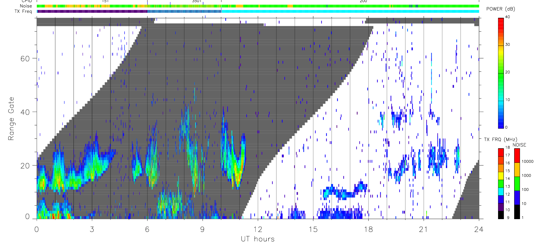This screenshot has width=539, height=248.
Task: Click the 6 tick on UT hours axis
Action: (x=147, y=229)
